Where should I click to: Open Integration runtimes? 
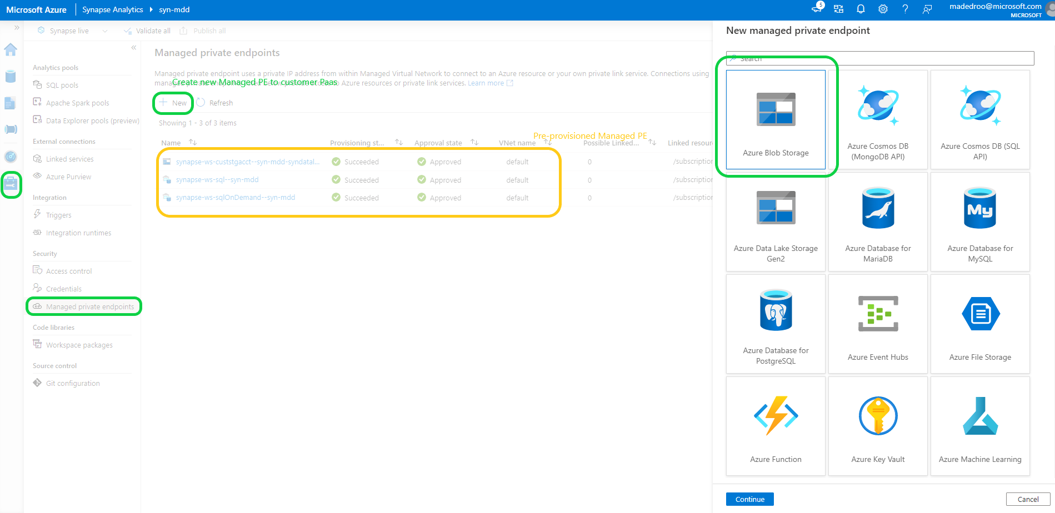coord(78,233)
